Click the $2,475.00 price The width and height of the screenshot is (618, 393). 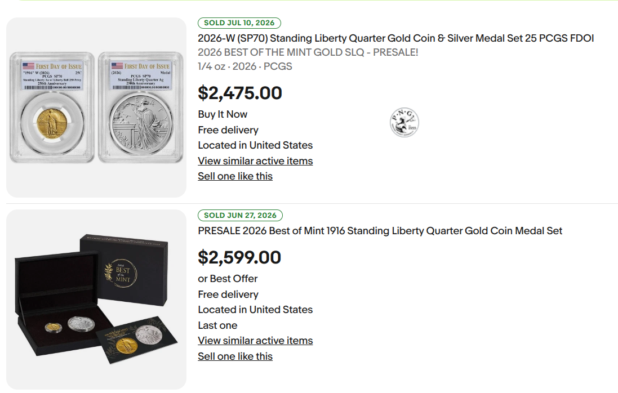tap(240, 93)
